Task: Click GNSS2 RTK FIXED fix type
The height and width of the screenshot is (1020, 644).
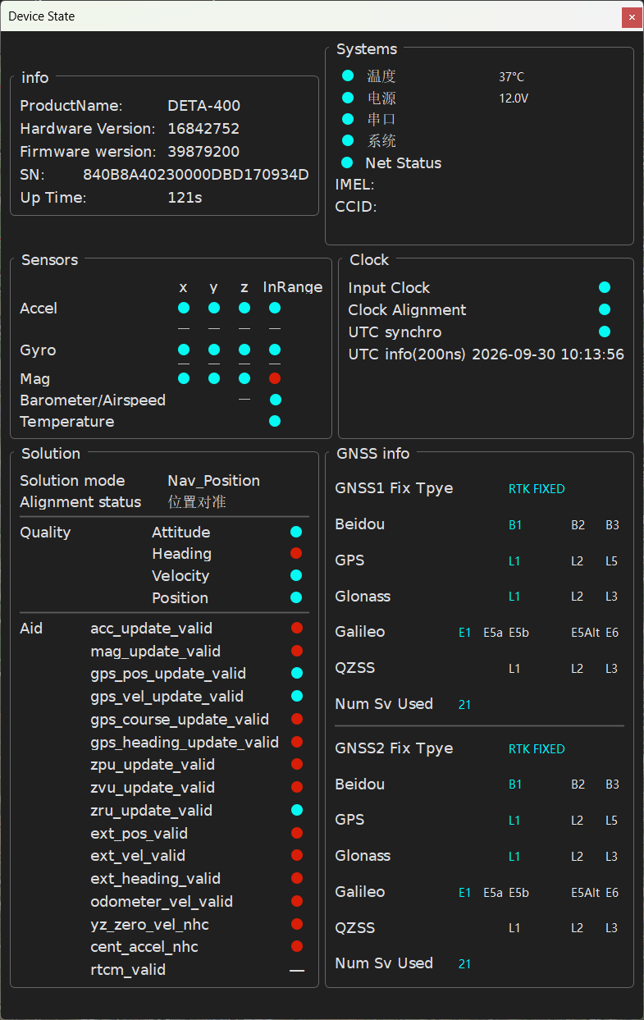Action: coord(537,749)
